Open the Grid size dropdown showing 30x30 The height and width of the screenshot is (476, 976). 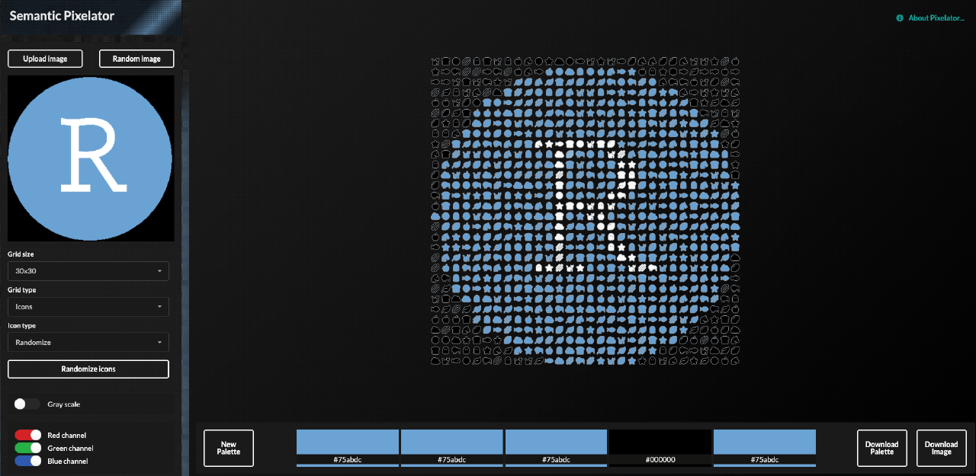point(88,270)
